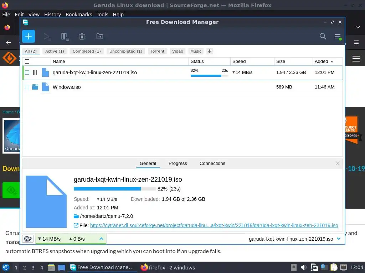Screen dimensions: 365x273
Task: Open the external link icon beside File
Action: [76, 225]
